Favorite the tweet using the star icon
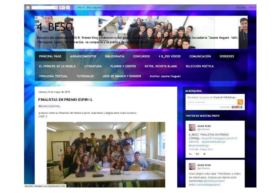The width and height of the screenshot is (274, 193). pos(204,154)
